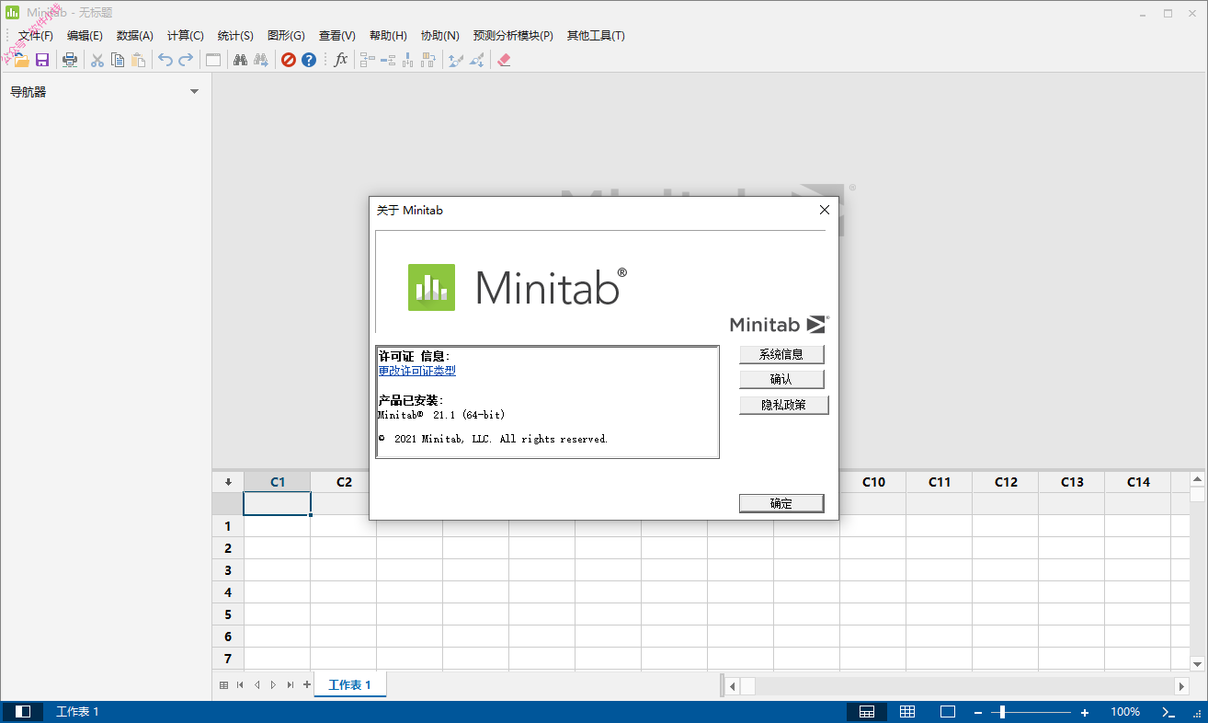Undo the last action

click(165, 60)
